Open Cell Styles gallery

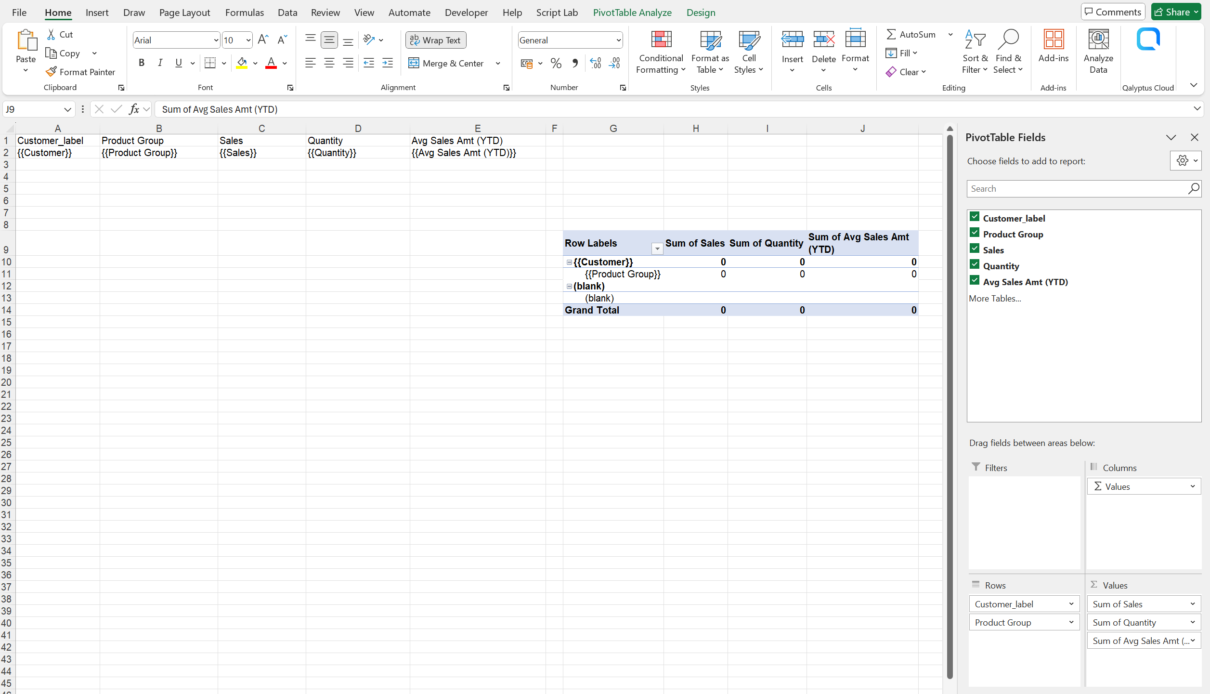click(748, 52)
